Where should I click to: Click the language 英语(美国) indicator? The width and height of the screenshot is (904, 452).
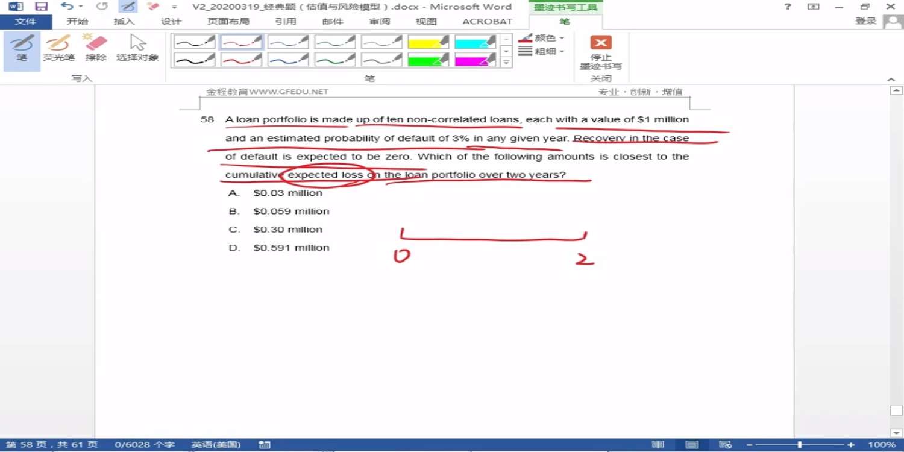(216, 445)
